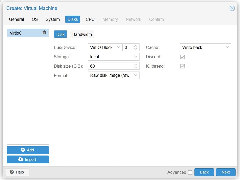Open the Bandwidth sub-tab

coord(82,34)
